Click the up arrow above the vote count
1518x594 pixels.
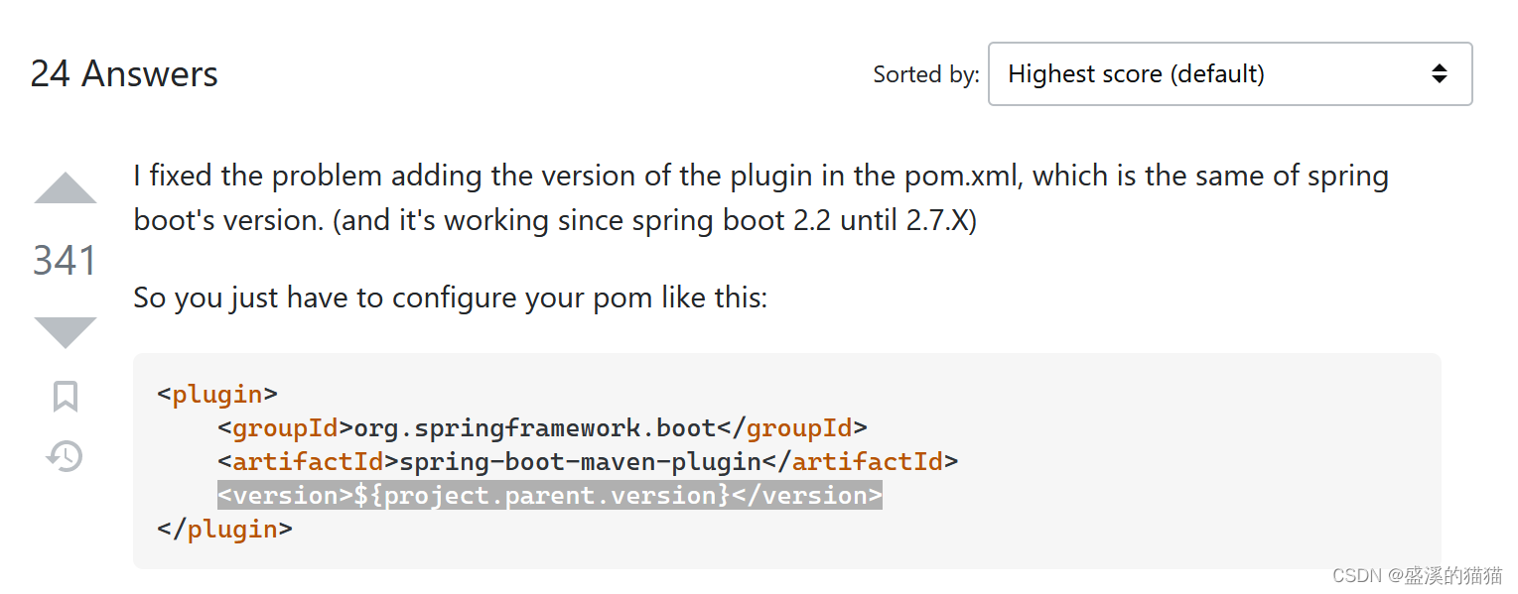64,188
